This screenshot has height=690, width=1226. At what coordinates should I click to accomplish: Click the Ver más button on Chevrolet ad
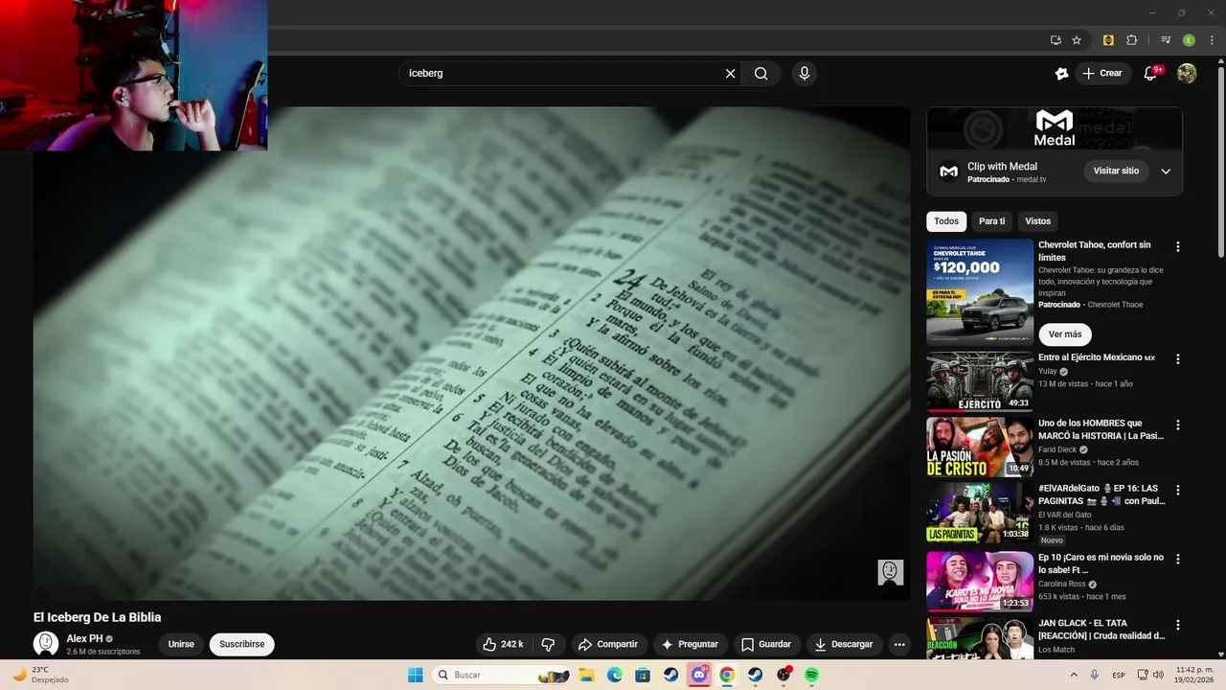1065,334
